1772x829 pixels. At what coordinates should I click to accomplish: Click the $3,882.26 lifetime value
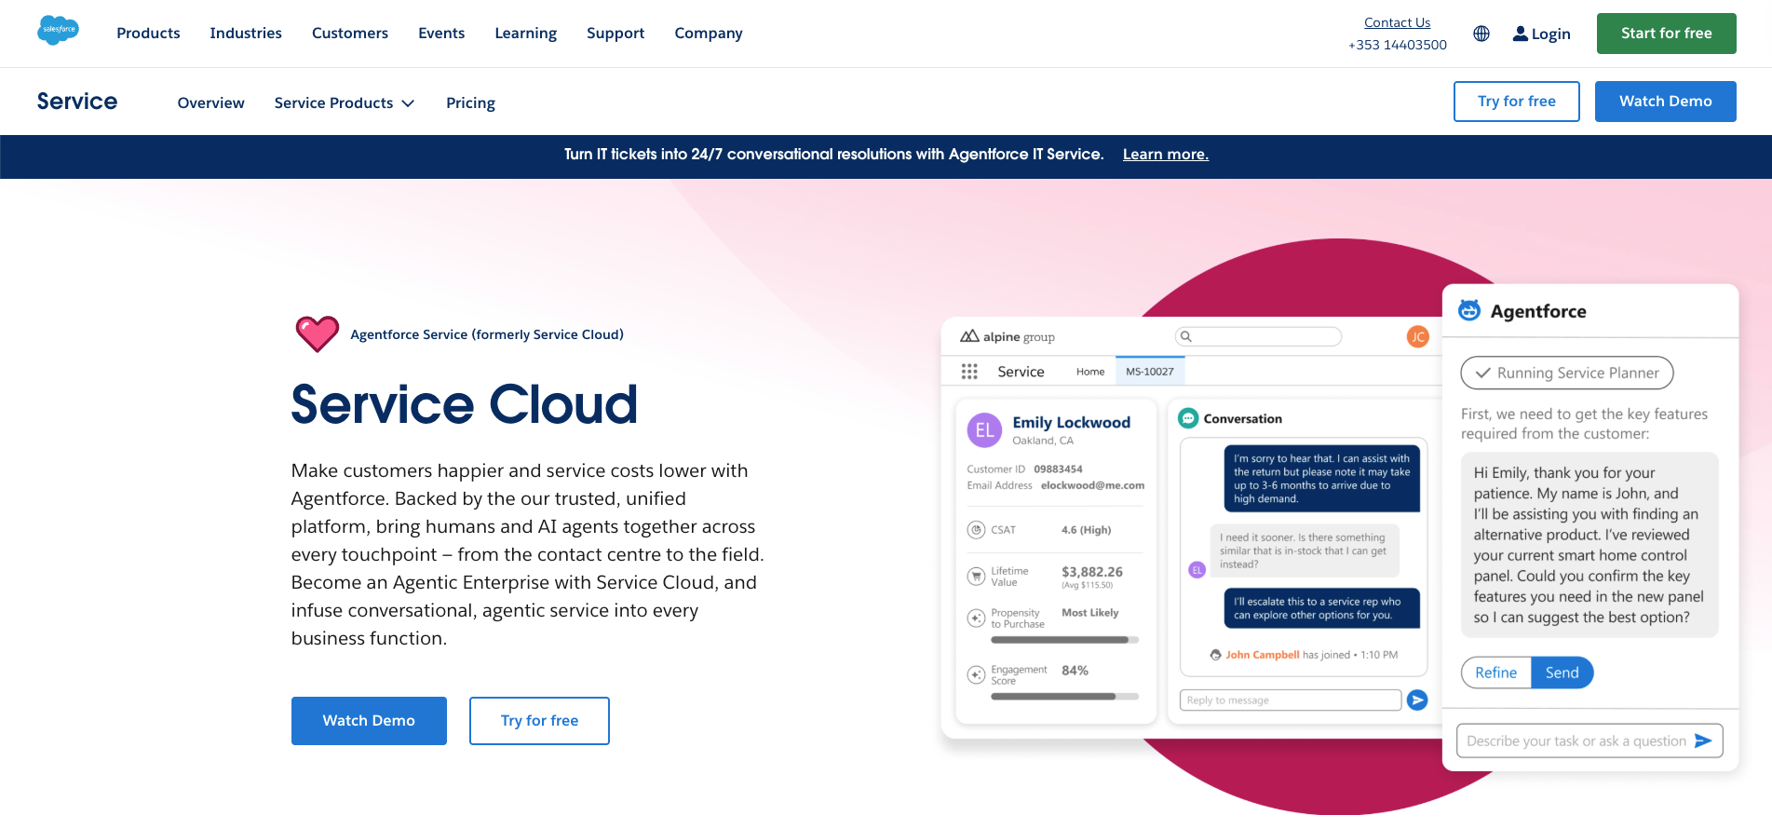click(x=1092, y=571)
